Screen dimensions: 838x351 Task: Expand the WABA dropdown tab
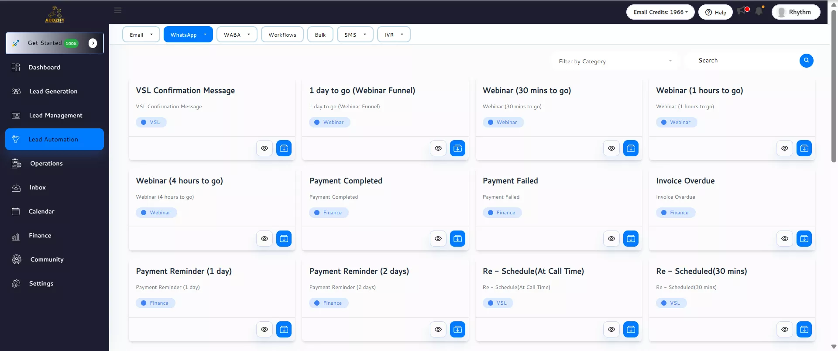point(237,35)
